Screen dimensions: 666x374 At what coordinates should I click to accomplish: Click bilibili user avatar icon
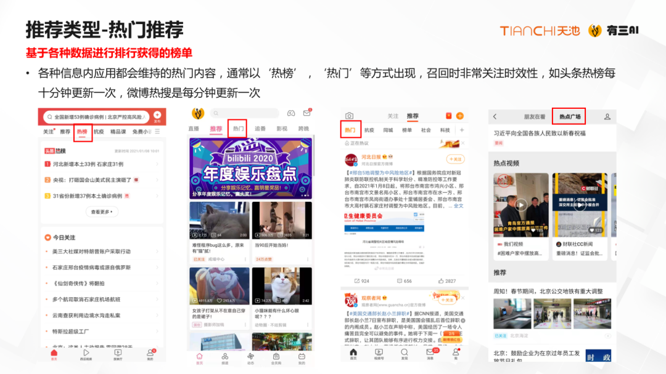coord(198,113)
